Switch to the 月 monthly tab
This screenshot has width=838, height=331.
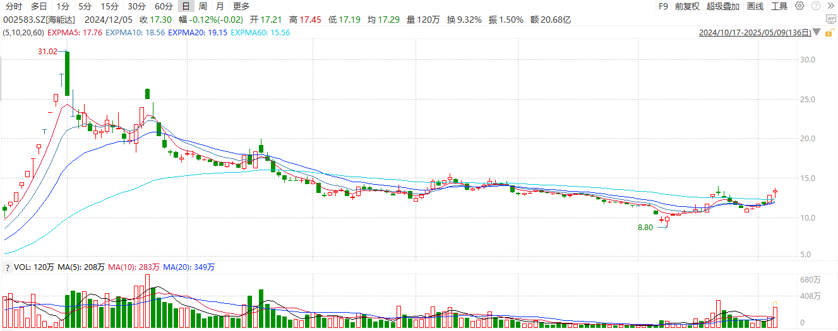coord(219,6)
